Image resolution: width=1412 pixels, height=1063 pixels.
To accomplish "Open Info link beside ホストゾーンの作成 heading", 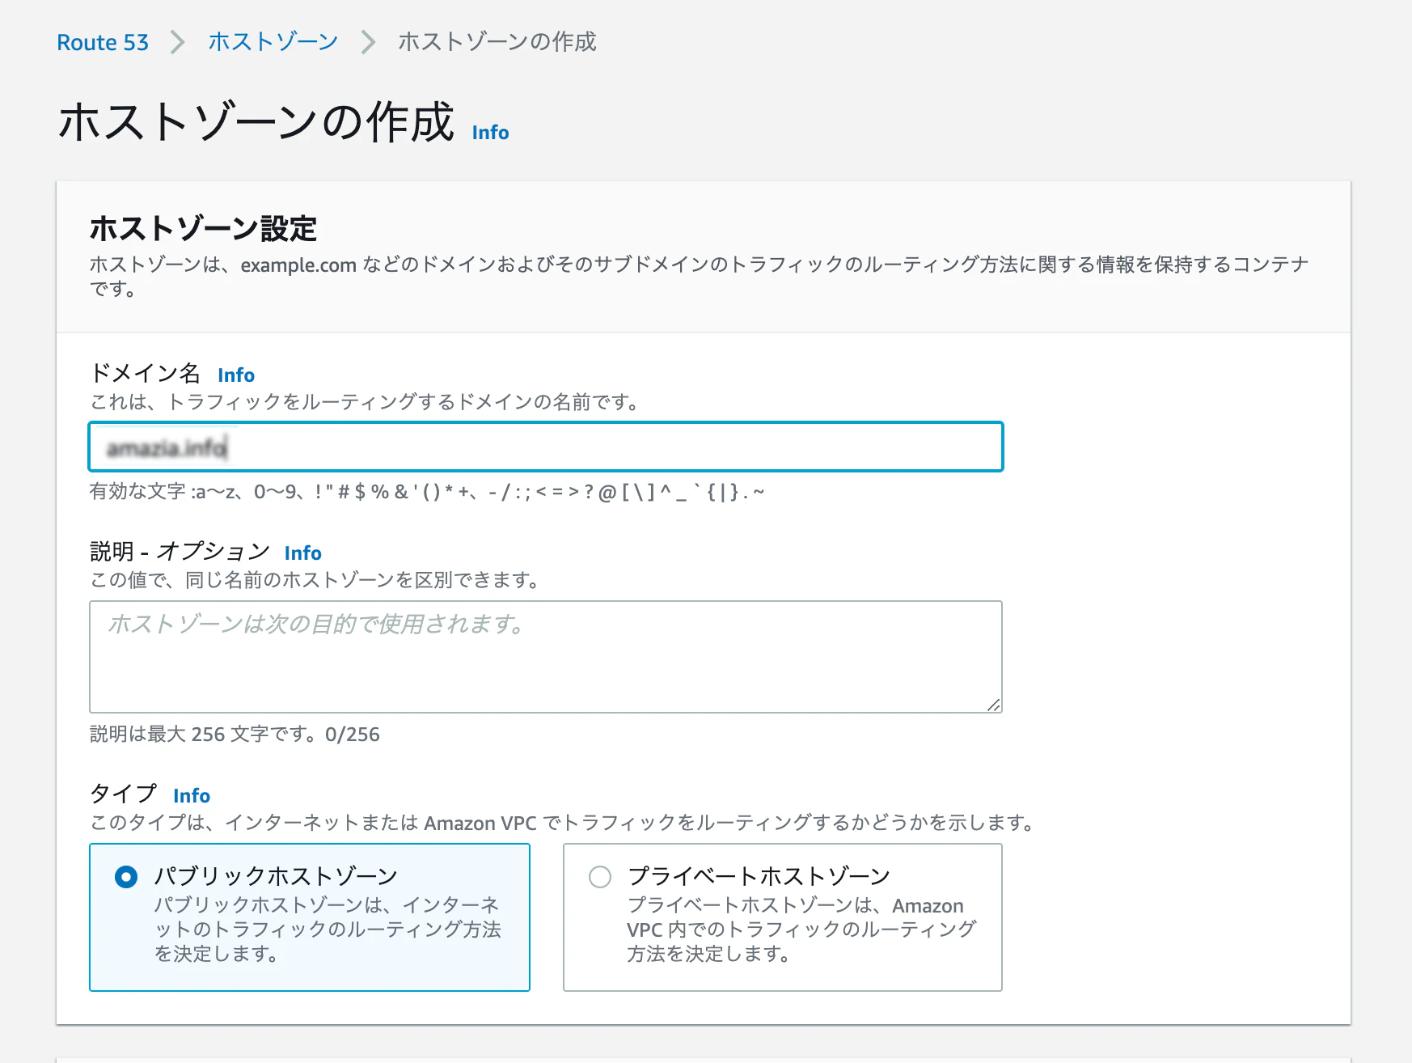I will 490,133.
